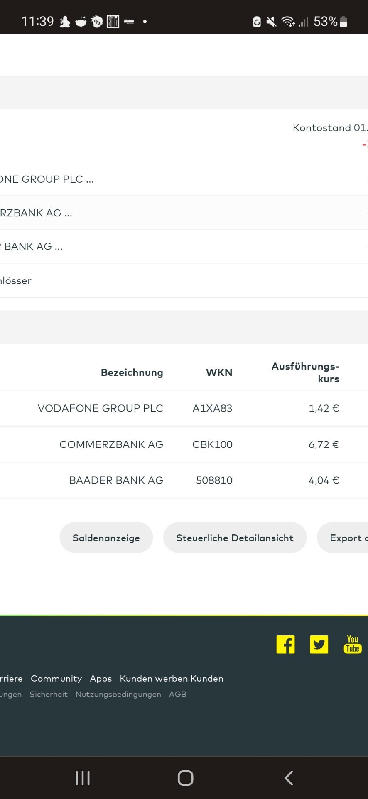Screen dimensions: 368x799
Task: Open Steuerliche Detailansicht
Action: [x=235, y=538]
